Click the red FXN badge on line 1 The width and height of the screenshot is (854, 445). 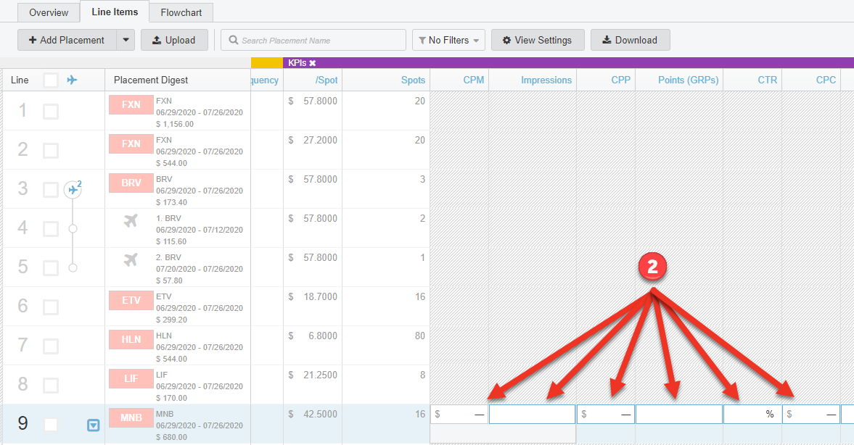coord(131,104)
